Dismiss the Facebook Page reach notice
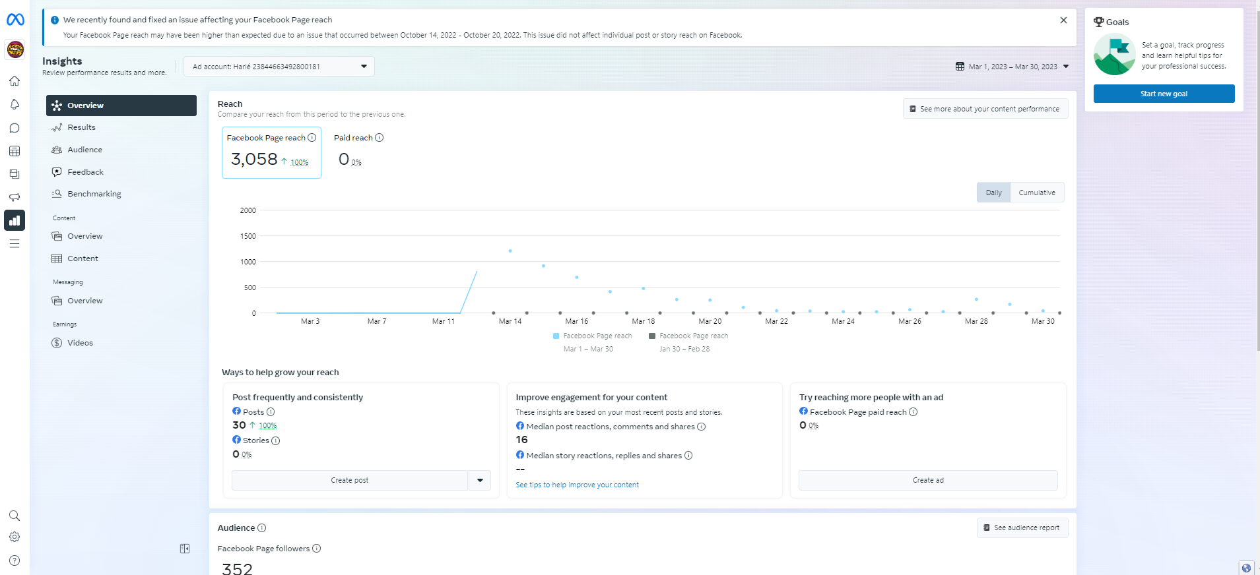Image resolution: width=1260 pixels, height=575 pixels. [1063, 20]
